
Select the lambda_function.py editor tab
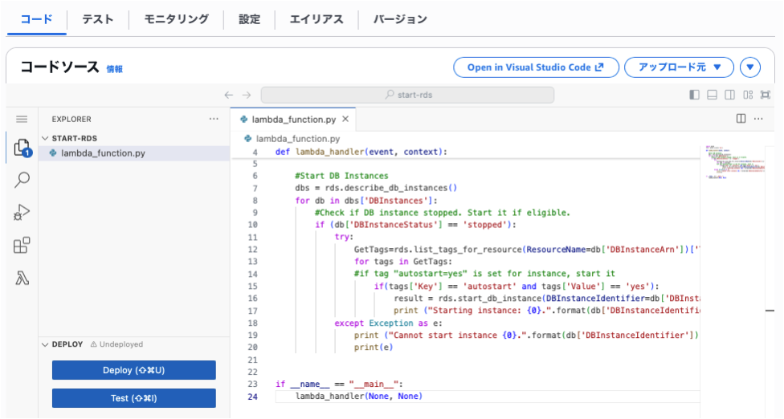coord(293,120)
